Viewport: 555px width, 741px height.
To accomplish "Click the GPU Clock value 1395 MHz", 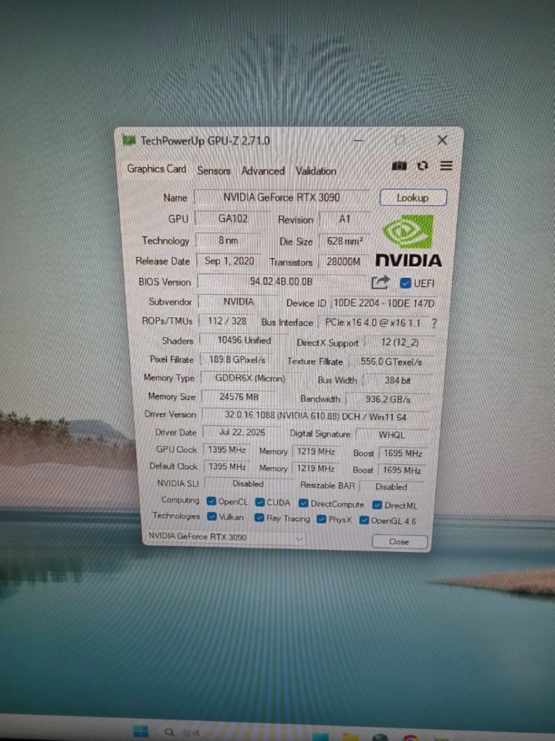I will (227, 450).
